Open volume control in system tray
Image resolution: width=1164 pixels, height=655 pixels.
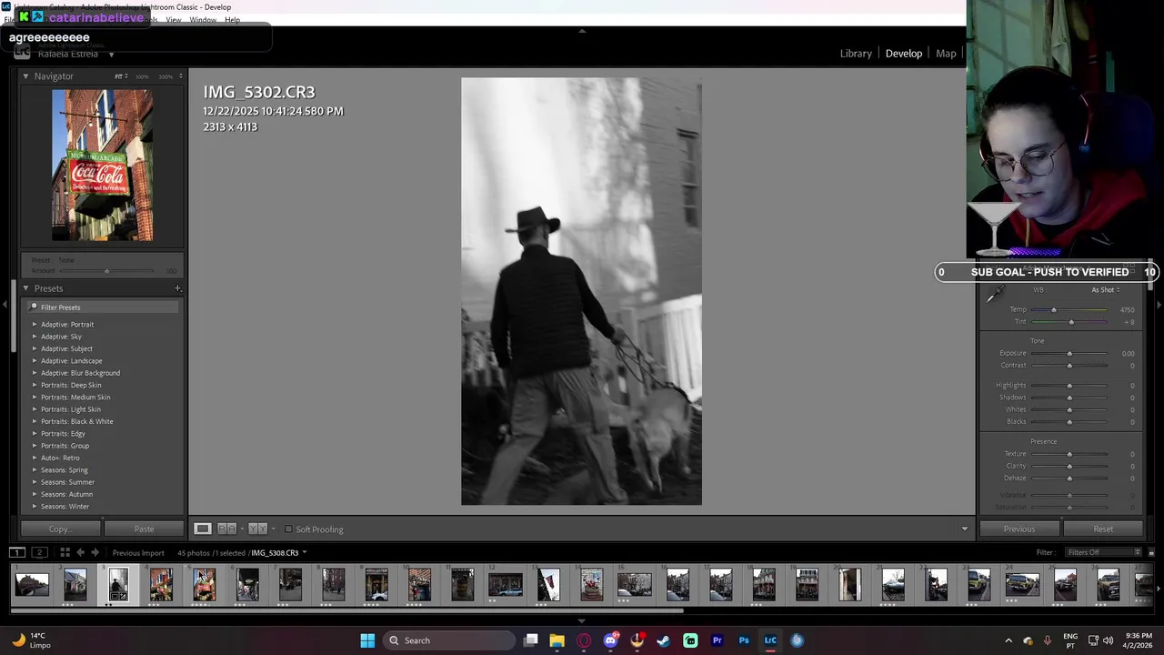(x=1108, y=640)
